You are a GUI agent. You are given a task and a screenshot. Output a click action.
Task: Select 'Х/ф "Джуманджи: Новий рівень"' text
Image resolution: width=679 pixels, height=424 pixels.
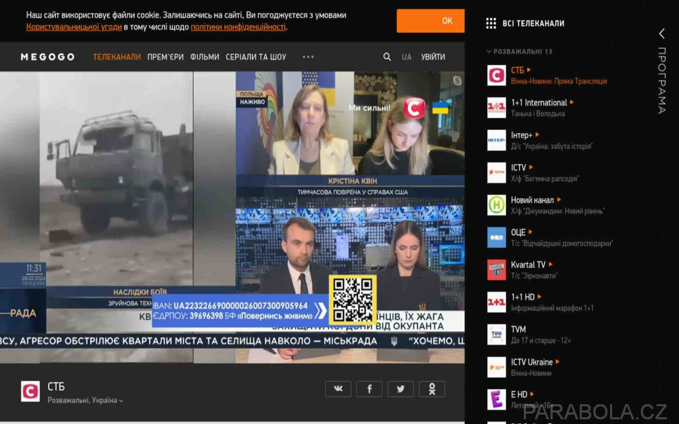[x=558, y=211]
